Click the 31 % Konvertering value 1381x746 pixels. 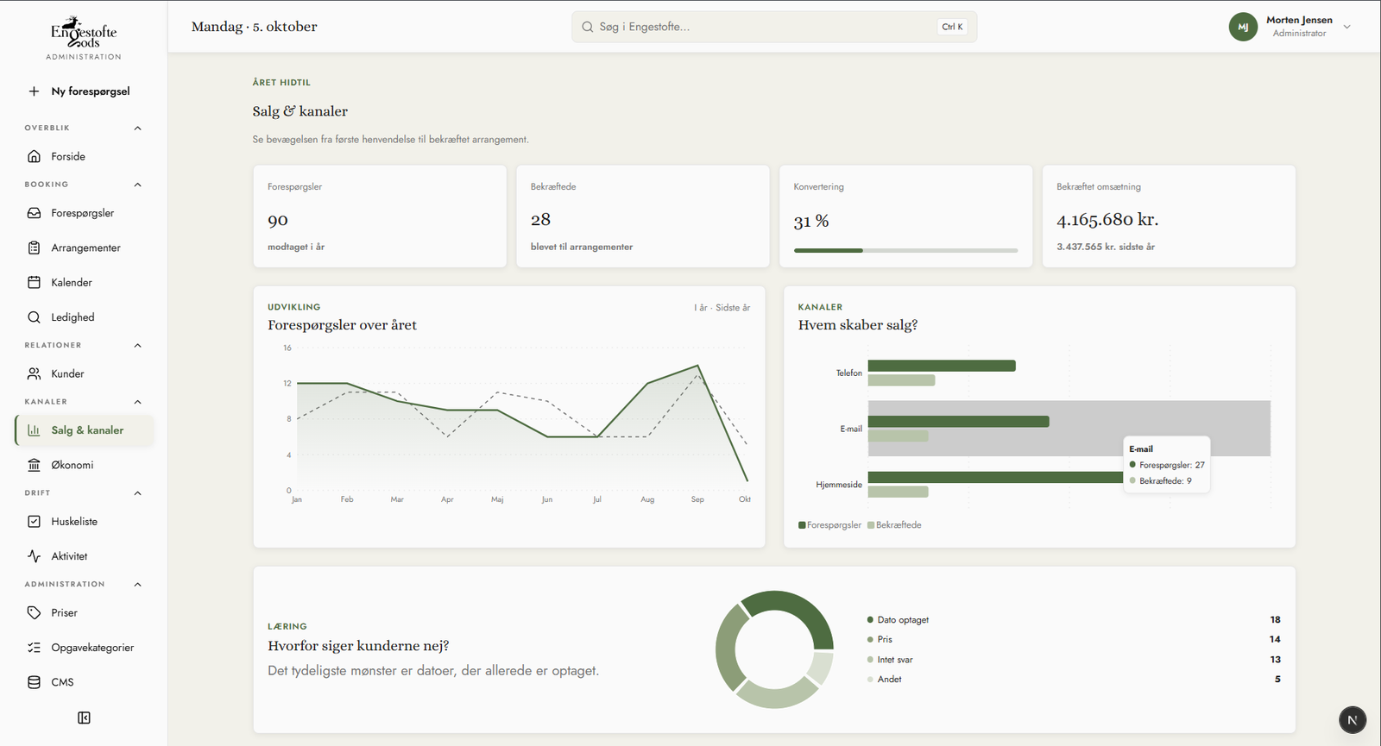[811, 222]
